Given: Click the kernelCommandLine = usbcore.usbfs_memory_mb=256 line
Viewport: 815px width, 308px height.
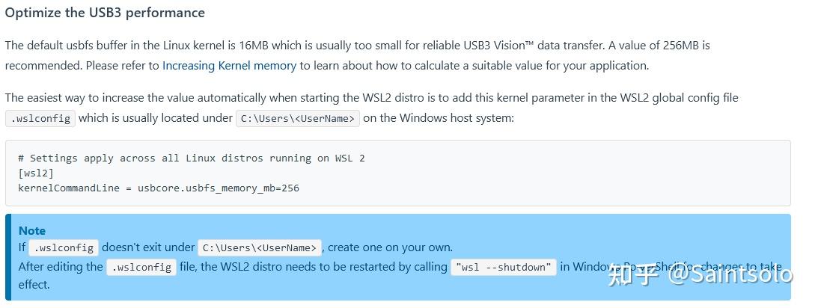Looking at the screenshot, I should 159,188.
